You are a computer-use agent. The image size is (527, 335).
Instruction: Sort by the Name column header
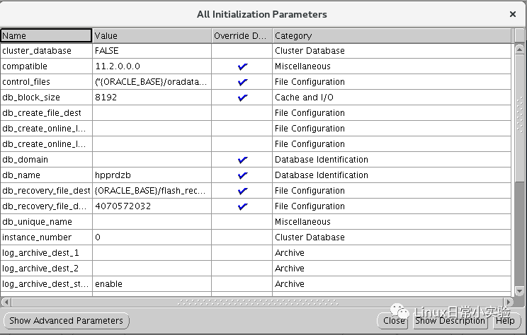tap(46, 35)
